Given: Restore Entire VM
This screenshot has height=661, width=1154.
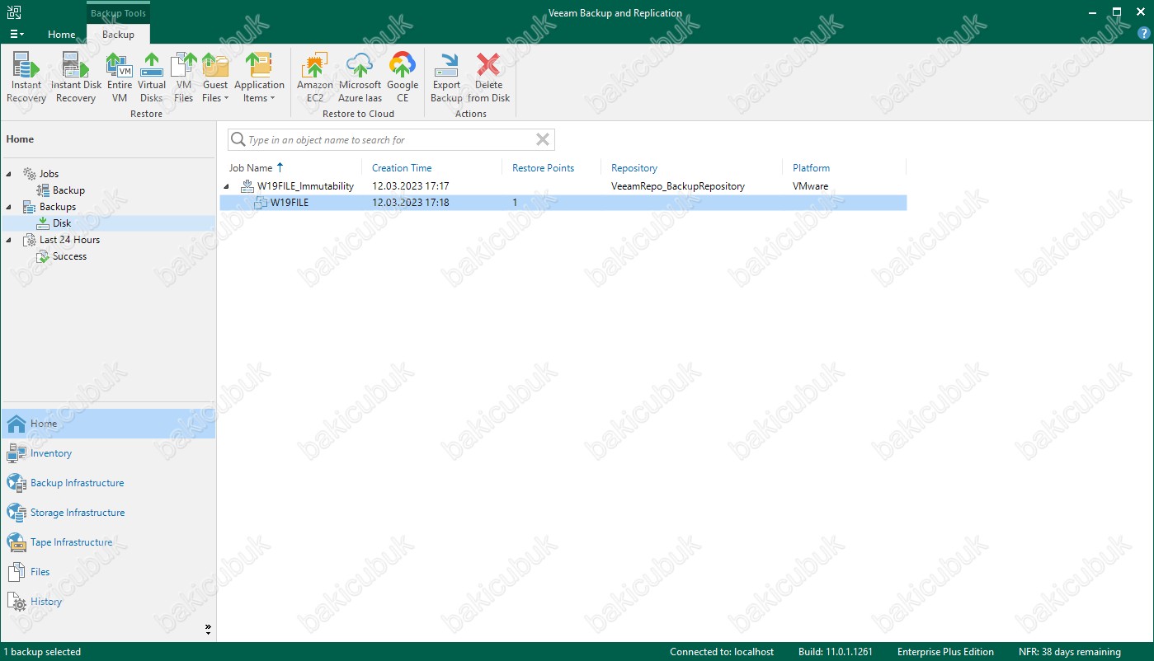Looking at the screenshot, I should [120, 77].
